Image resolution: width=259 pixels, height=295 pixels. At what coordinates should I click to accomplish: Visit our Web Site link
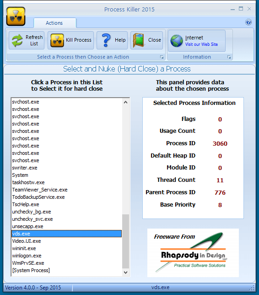pos(201,44)
